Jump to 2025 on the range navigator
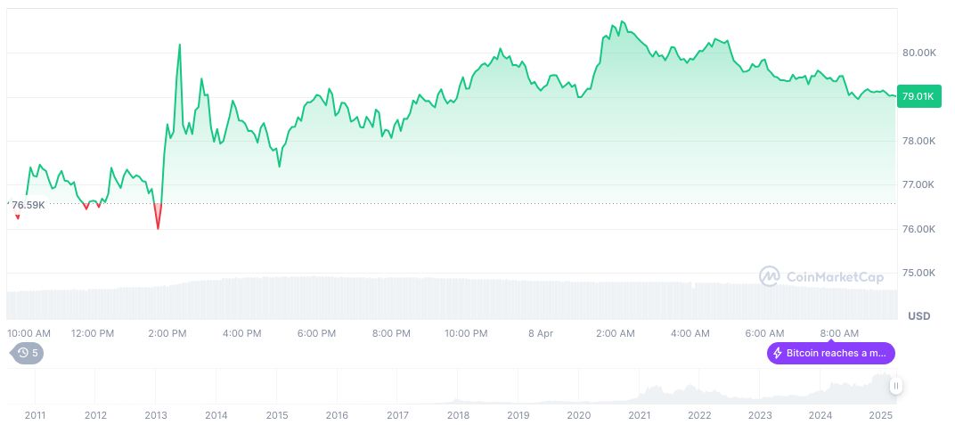 (x=880, y=415)
